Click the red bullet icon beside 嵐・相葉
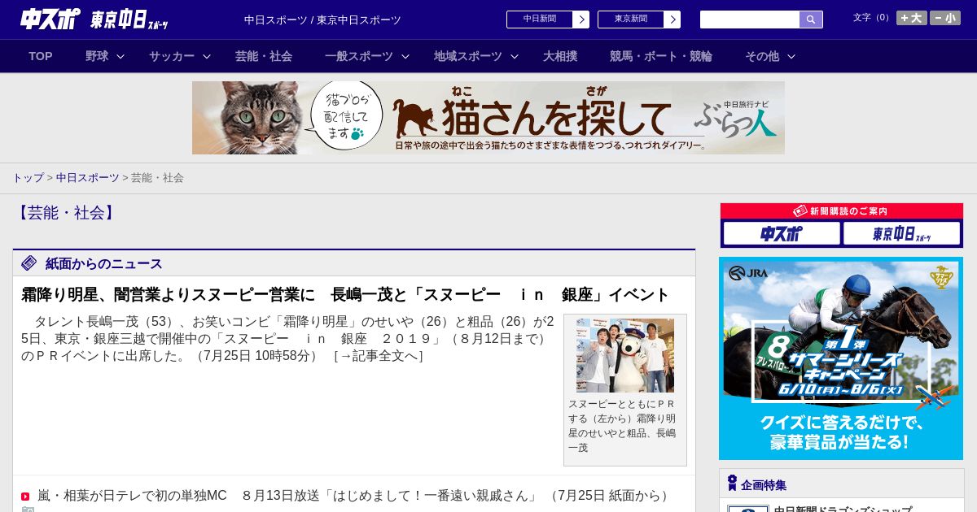 pos(25,497)
